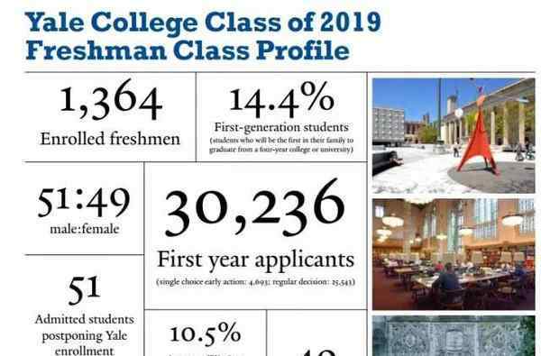The height and width of the screenshot is (356, 541).
Task: Open the library reading room photo
Action: 454,254
